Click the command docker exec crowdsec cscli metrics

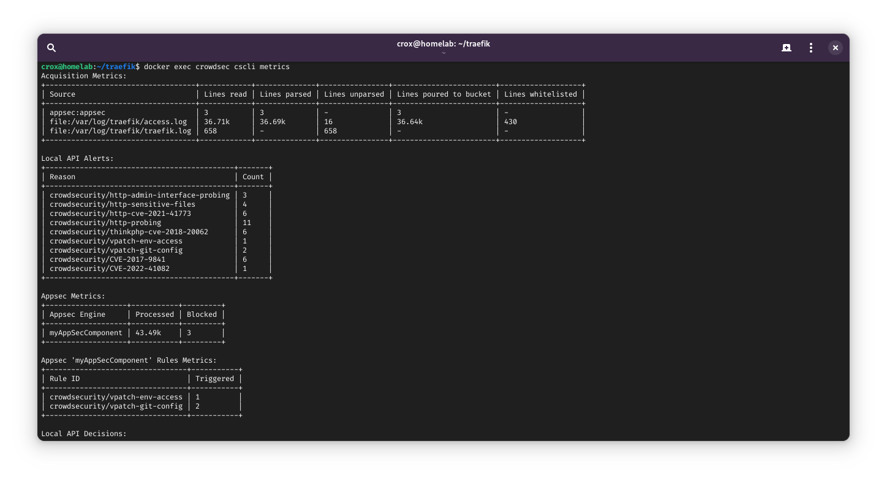[217, 67]
